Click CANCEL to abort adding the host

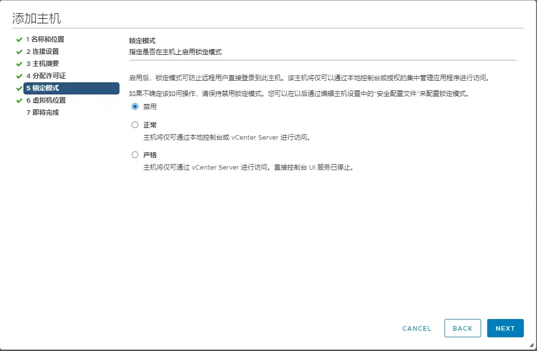point(416,328)
